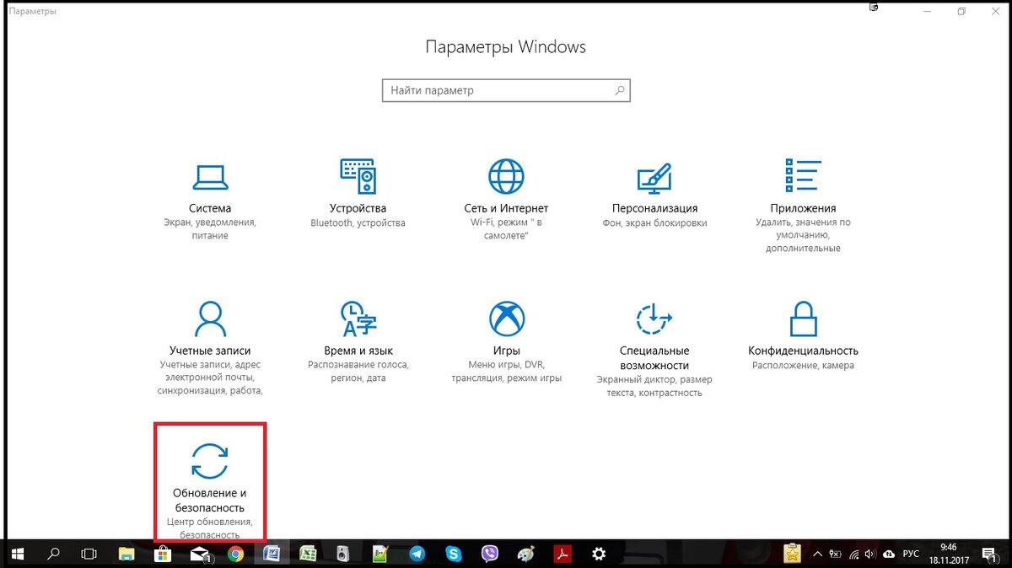The height and width of the screenshot is (568, 1012).
Task: Open the Игры Xbox icon
Action: [x=506, y=319]
